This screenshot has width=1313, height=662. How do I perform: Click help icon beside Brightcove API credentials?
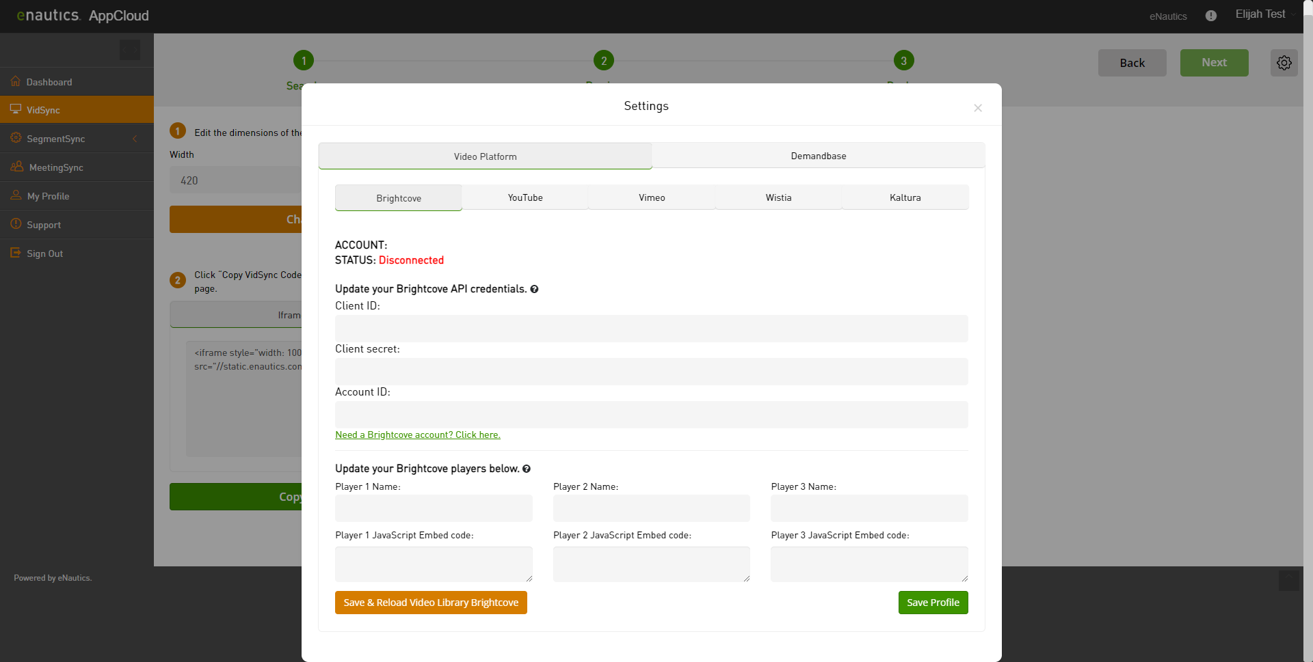(534, 289)
